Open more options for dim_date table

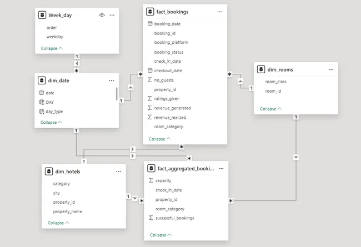112,80
